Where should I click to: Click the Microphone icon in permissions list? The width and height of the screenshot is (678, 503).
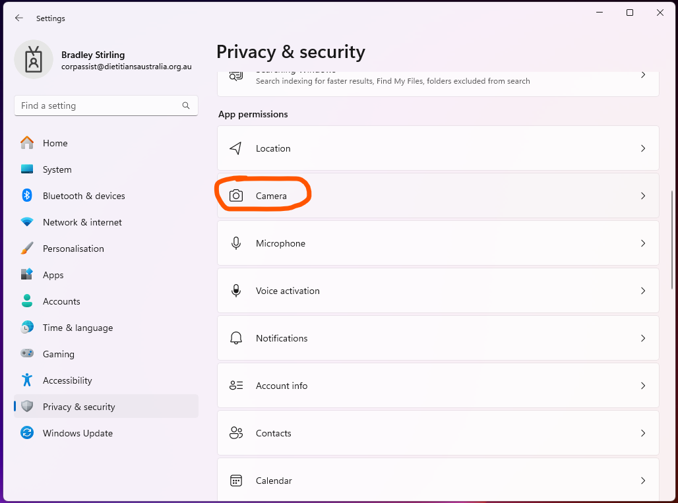[x=236, y=243]
